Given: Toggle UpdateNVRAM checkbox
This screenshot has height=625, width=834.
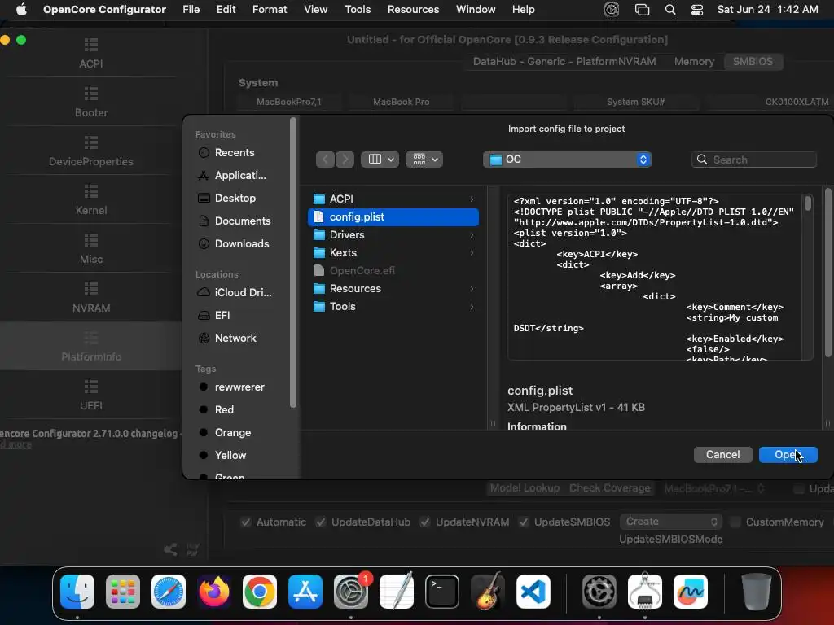Looking at the screenshot, I should [x=425, y=522].
